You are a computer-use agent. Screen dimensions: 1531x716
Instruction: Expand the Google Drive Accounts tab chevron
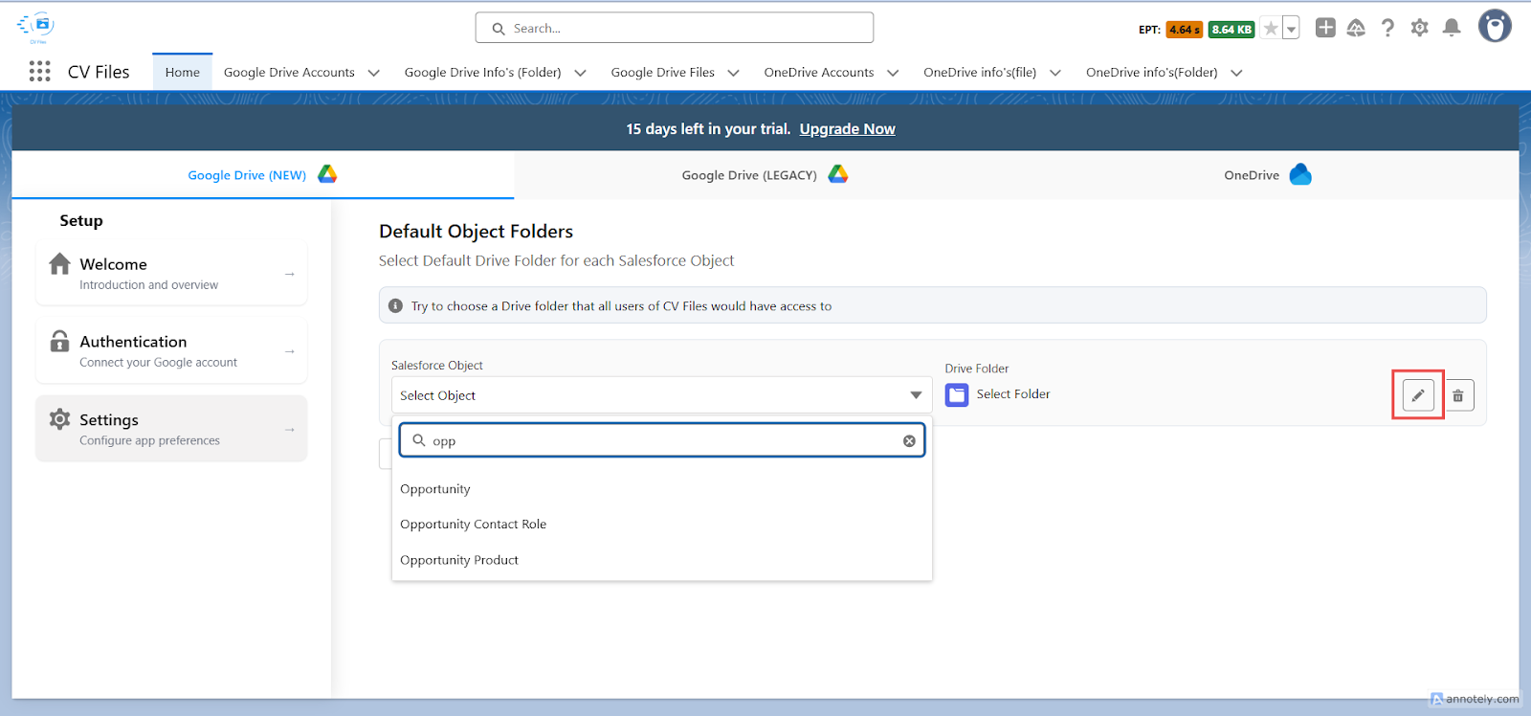click(x=374, y=73)
